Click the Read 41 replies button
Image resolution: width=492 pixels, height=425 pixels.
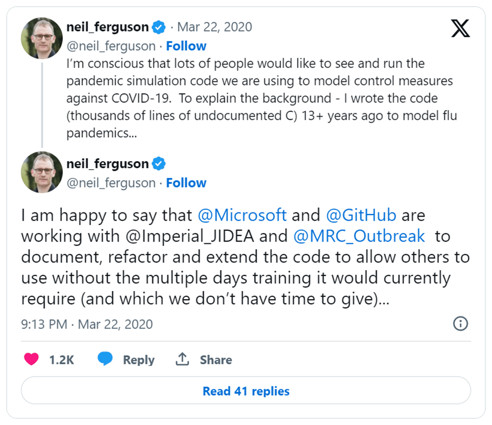246,390
